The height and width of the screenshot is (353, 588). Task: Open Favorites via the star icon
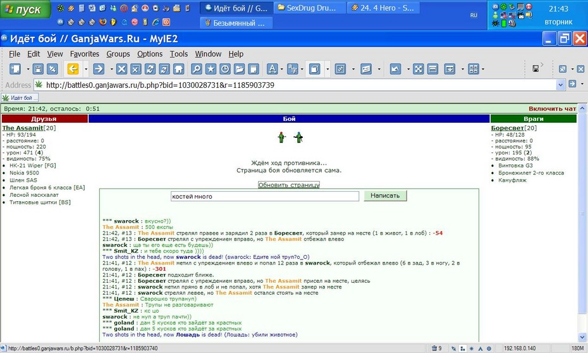pyautogui.click(x=211, y=69)
